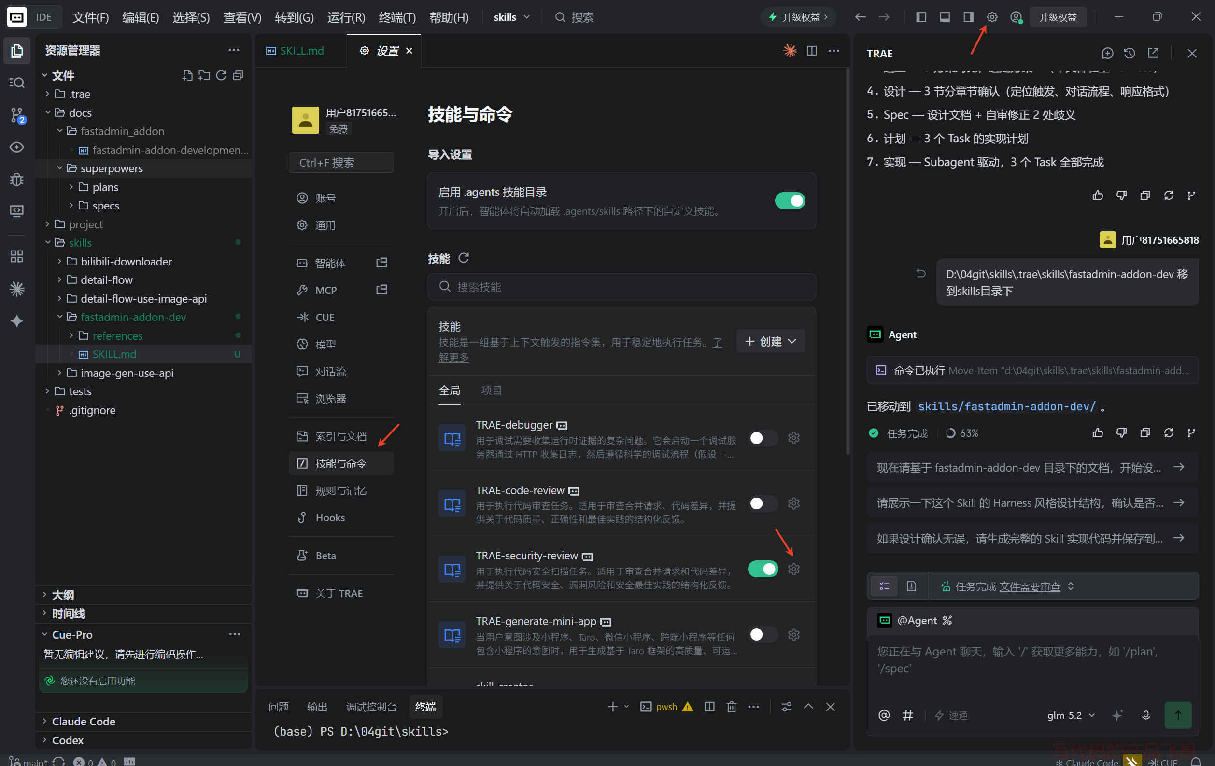Kill terminal with trash icon
This screenshot has height=766, width=1215.
click(x=731, y=707)
